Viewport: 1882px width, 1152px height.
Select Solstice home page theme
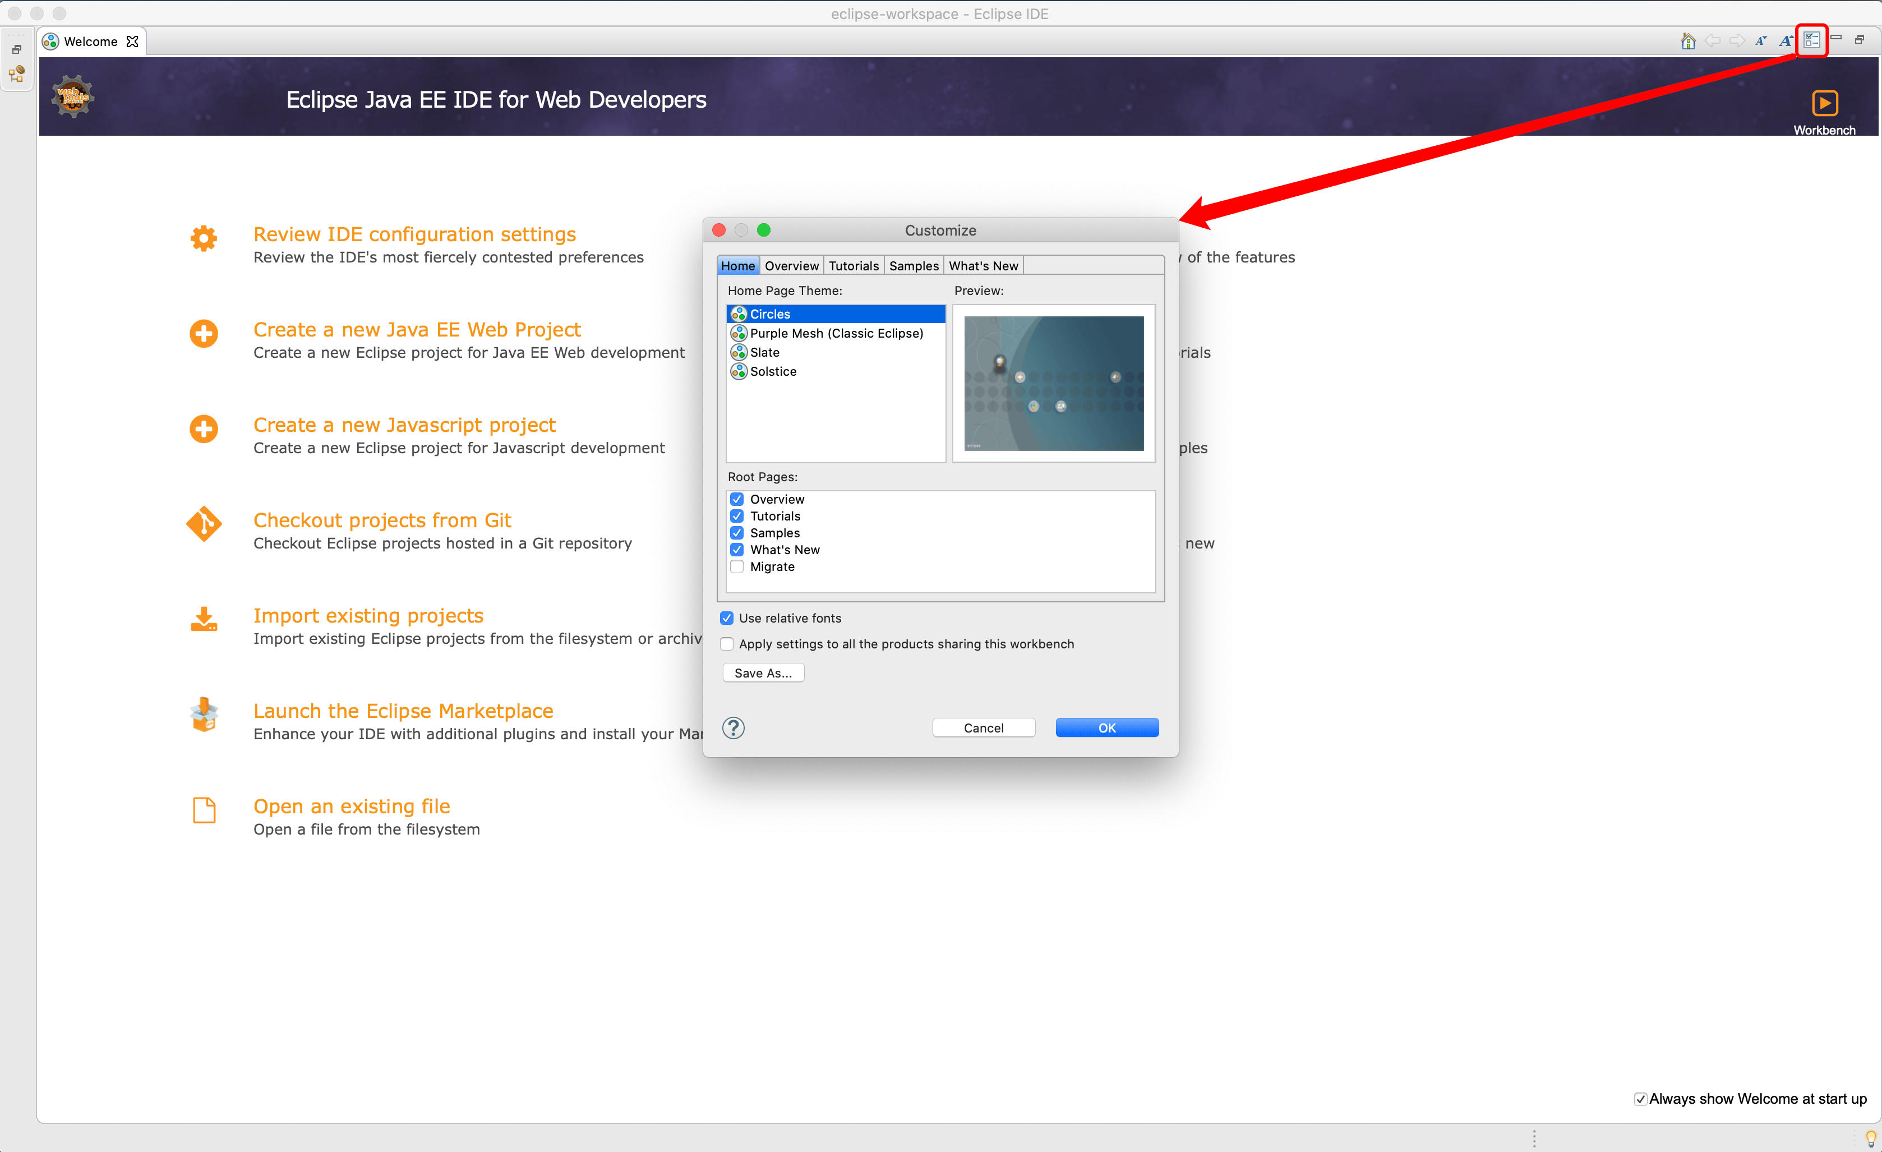(836, 371)
